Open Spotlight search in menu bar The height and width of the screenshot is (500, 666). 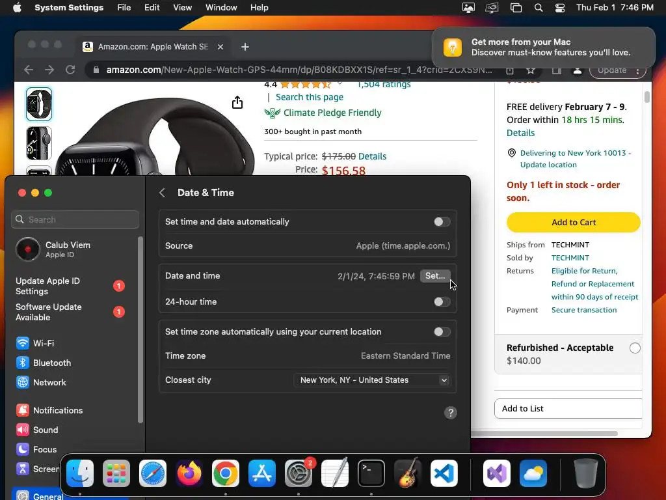(539, 8)
